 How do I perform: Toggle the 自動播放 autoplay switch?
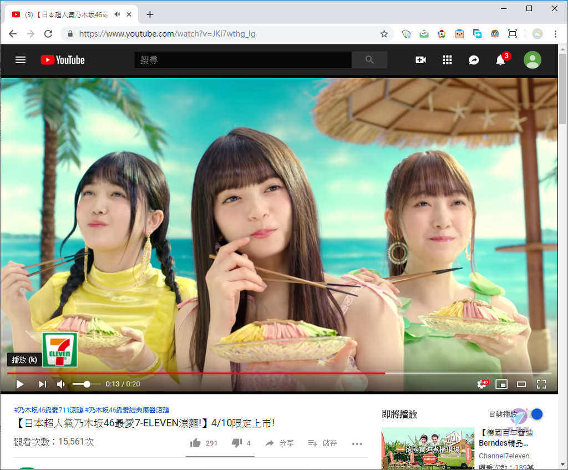tap(534, 414)
